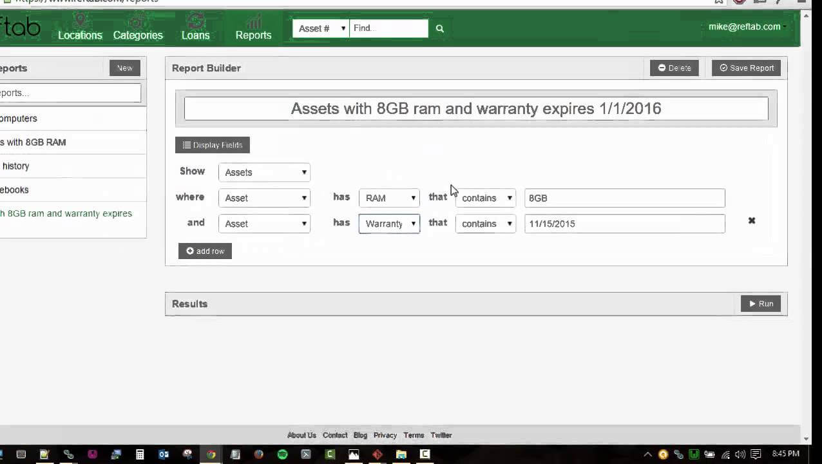822x464 pixels.
Task: Open the Twitter footer link
Action: click(x=441, y=436)
